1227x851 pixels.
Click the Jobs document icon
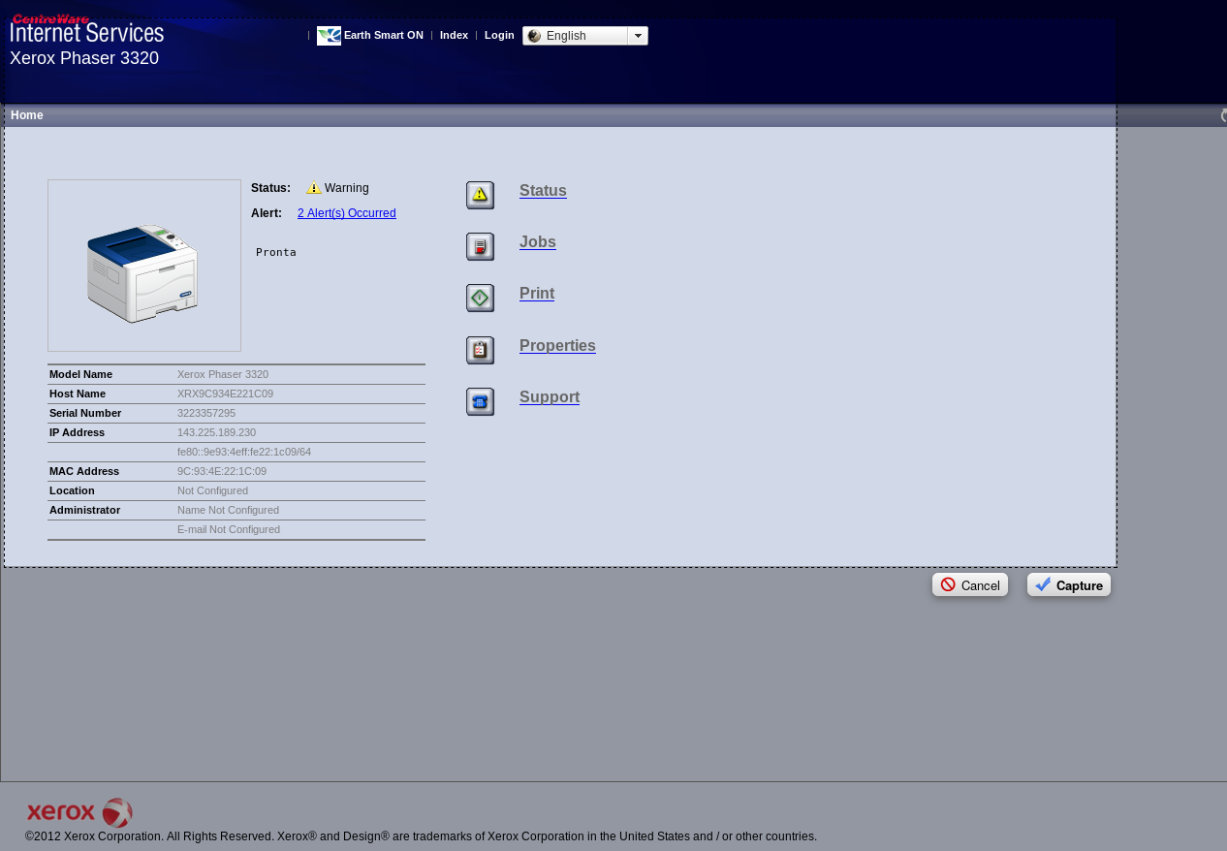tap(480, 246)
